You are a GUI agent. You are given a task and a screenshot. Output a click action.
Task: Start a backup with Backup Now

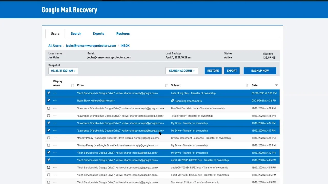[260, 71]
